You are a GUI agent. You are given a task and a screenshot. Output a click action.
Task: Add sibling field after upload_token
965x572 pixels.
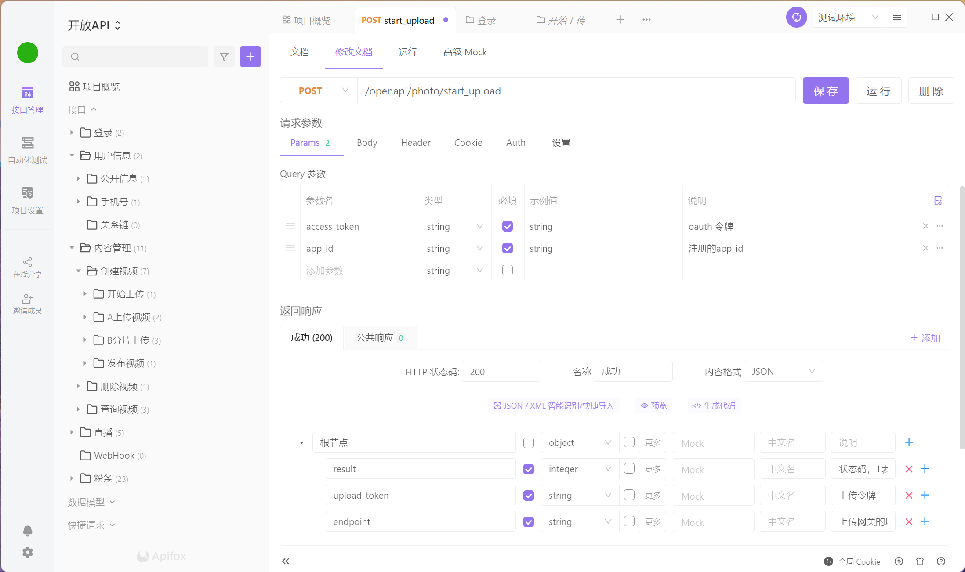[x=925, y=495]
